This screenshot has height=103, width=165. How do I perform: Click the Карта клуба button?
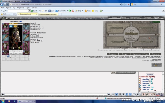137,54
